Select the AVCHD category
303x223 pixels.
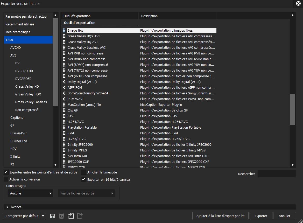pos(29,47)
